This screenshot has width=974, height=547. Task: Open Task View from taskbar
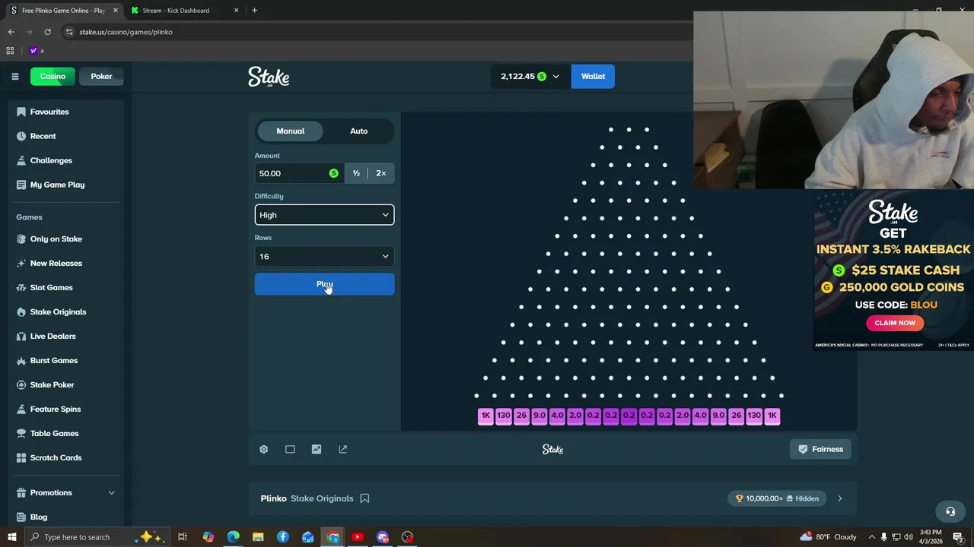pyautogui.click(x=183, y=537)
